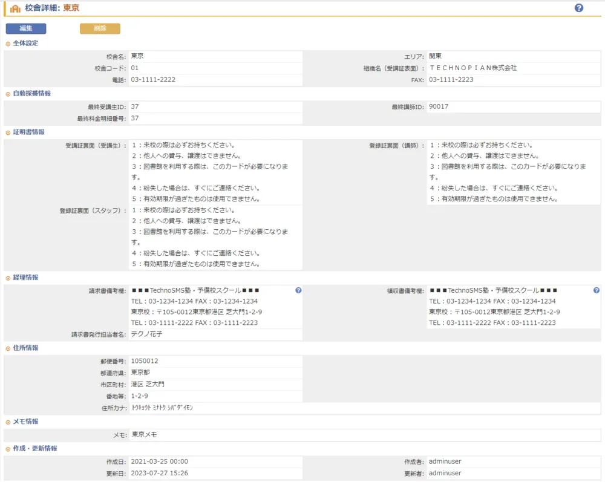Click the page title 校舎詳細: 東京
Image resolution: width=605 pixels, height=482 pixels.
(x=52, y=8)
